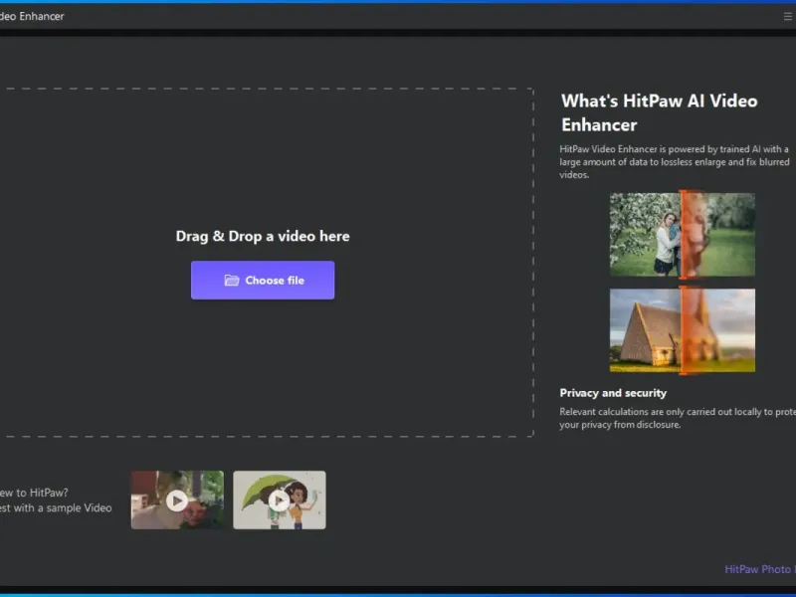
Task: Click the Choose file button
Action: 263,281
